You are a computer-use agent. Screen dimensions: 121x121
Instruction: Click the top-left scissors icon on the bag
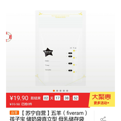(41, 14)
